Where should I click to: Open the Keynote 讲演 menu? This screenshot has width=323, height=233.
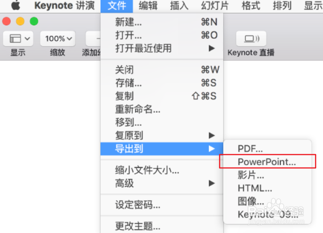point(65,6)
